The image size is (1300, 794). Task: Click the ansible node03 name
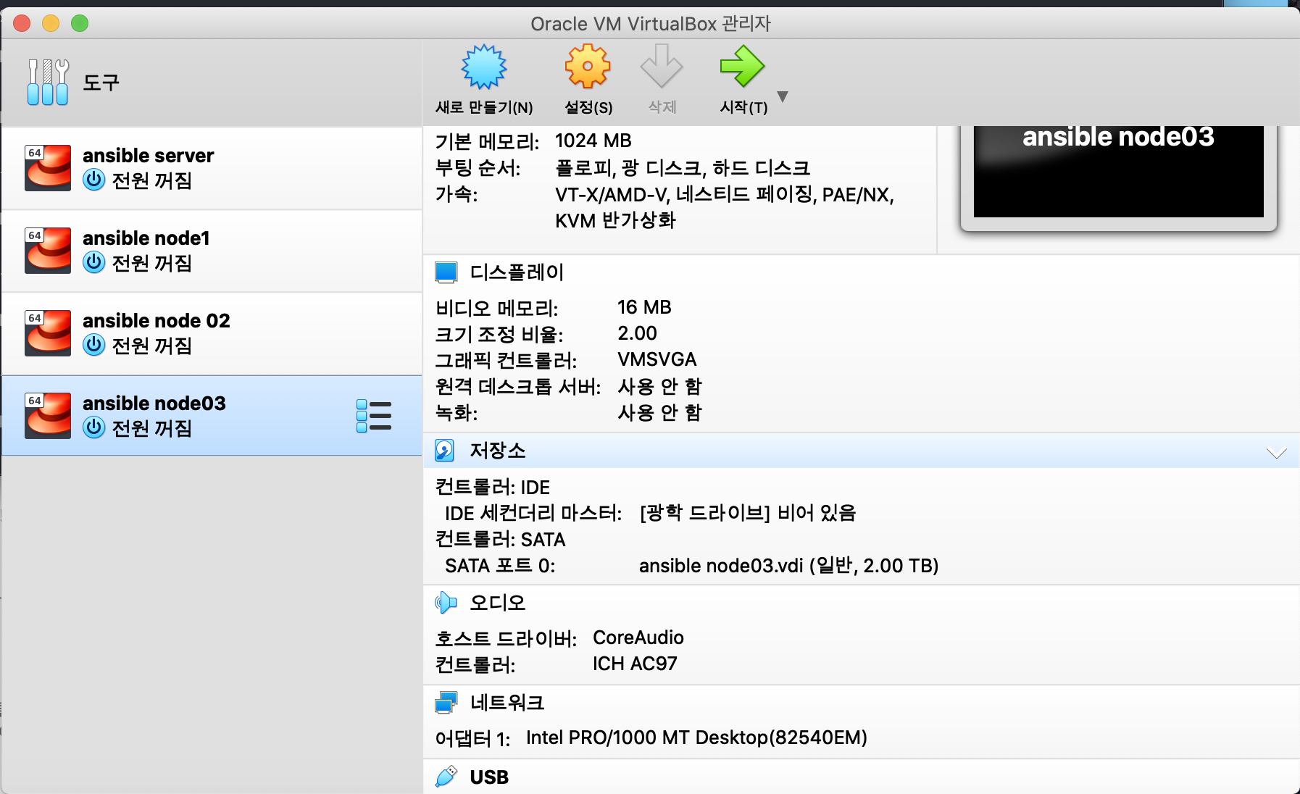[x=154, y=404]
